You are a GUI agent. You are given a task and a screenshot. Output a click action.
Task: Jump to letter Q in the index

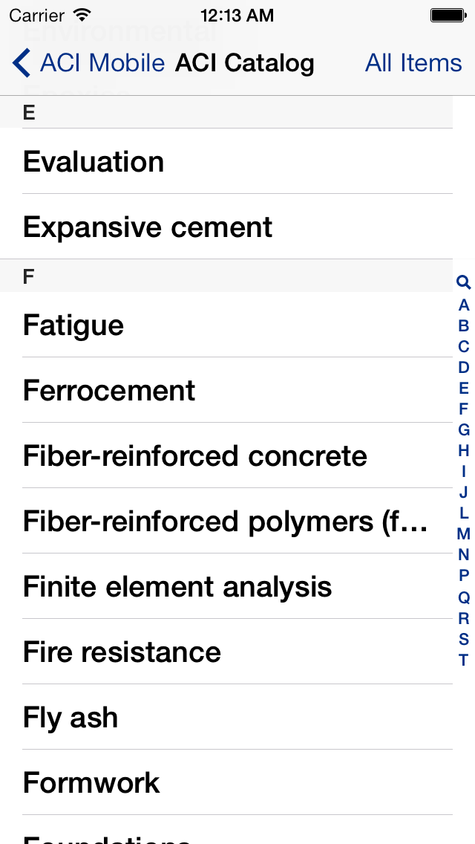463,597
